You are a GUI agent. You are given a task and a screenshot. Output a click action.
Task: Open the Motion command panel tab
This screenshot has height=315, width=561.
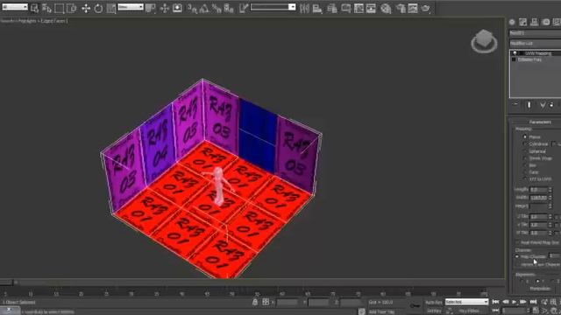545,22
